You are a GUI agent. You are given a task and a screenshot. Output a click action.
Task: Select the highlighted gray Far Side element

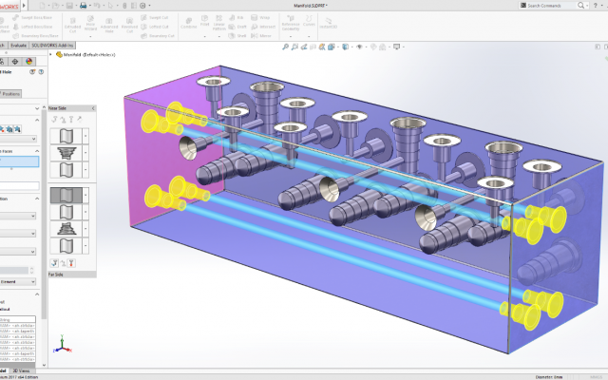(66, 196)
